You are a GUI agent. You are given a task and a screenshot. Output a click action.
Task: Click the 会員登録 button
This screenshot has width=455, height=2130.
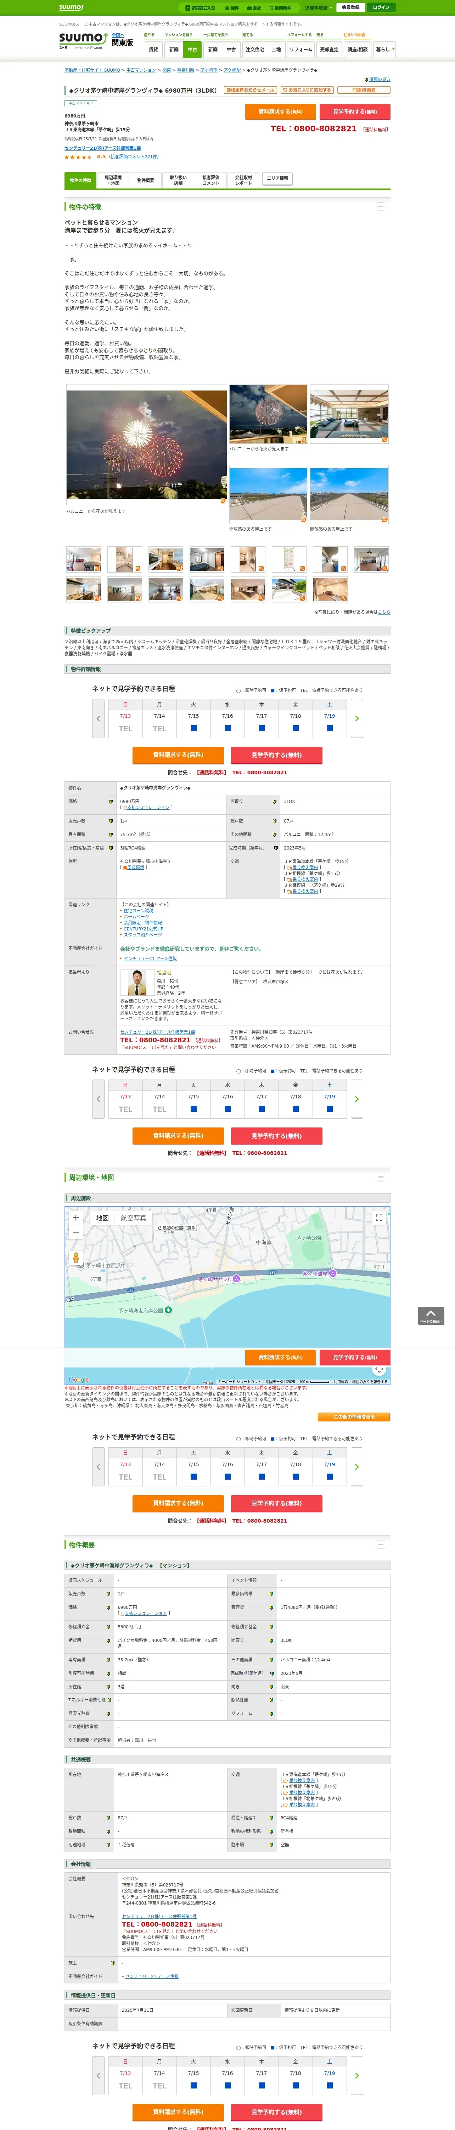click(x=350, y=7)
